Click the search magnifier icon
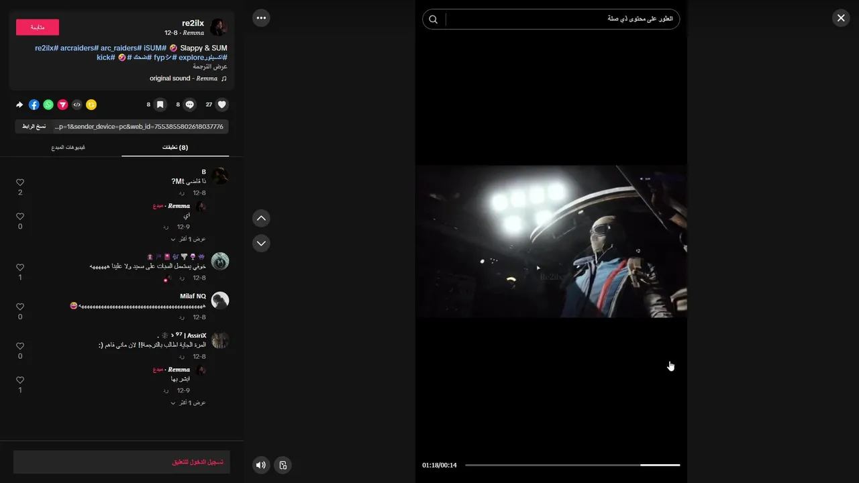859x483 pixels. pos(434,19)
